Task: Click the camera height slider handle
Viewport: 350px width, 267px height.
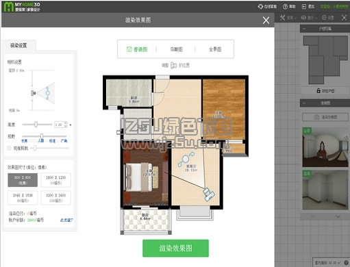Action: pyautogui.click(x=36, y=125)
